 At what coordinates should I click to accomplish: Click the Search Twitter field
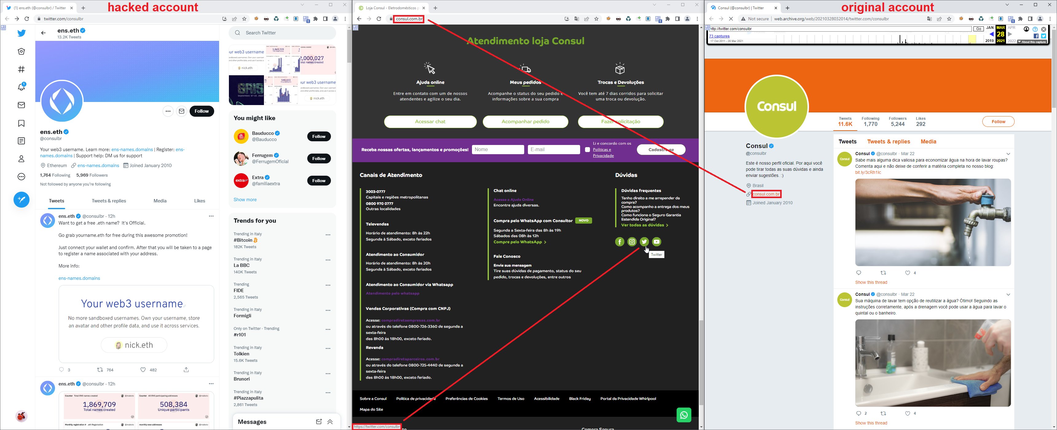coord(282,33)
